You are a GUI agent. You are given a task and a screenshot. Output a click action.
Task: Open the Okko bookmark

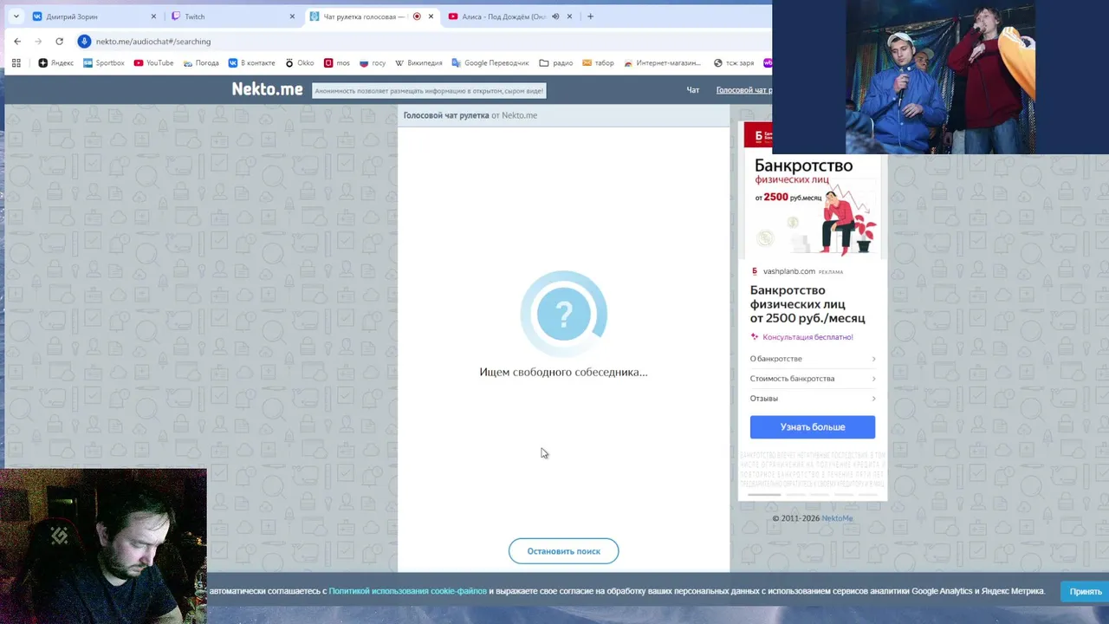coord(300,63)
